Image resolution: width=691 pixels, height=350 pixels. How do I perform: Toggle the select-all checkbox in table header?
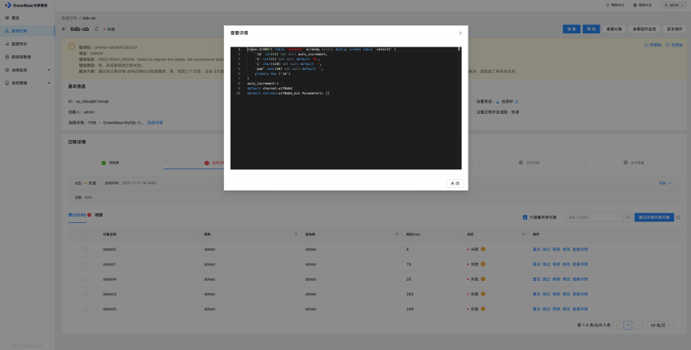point(86,234)
